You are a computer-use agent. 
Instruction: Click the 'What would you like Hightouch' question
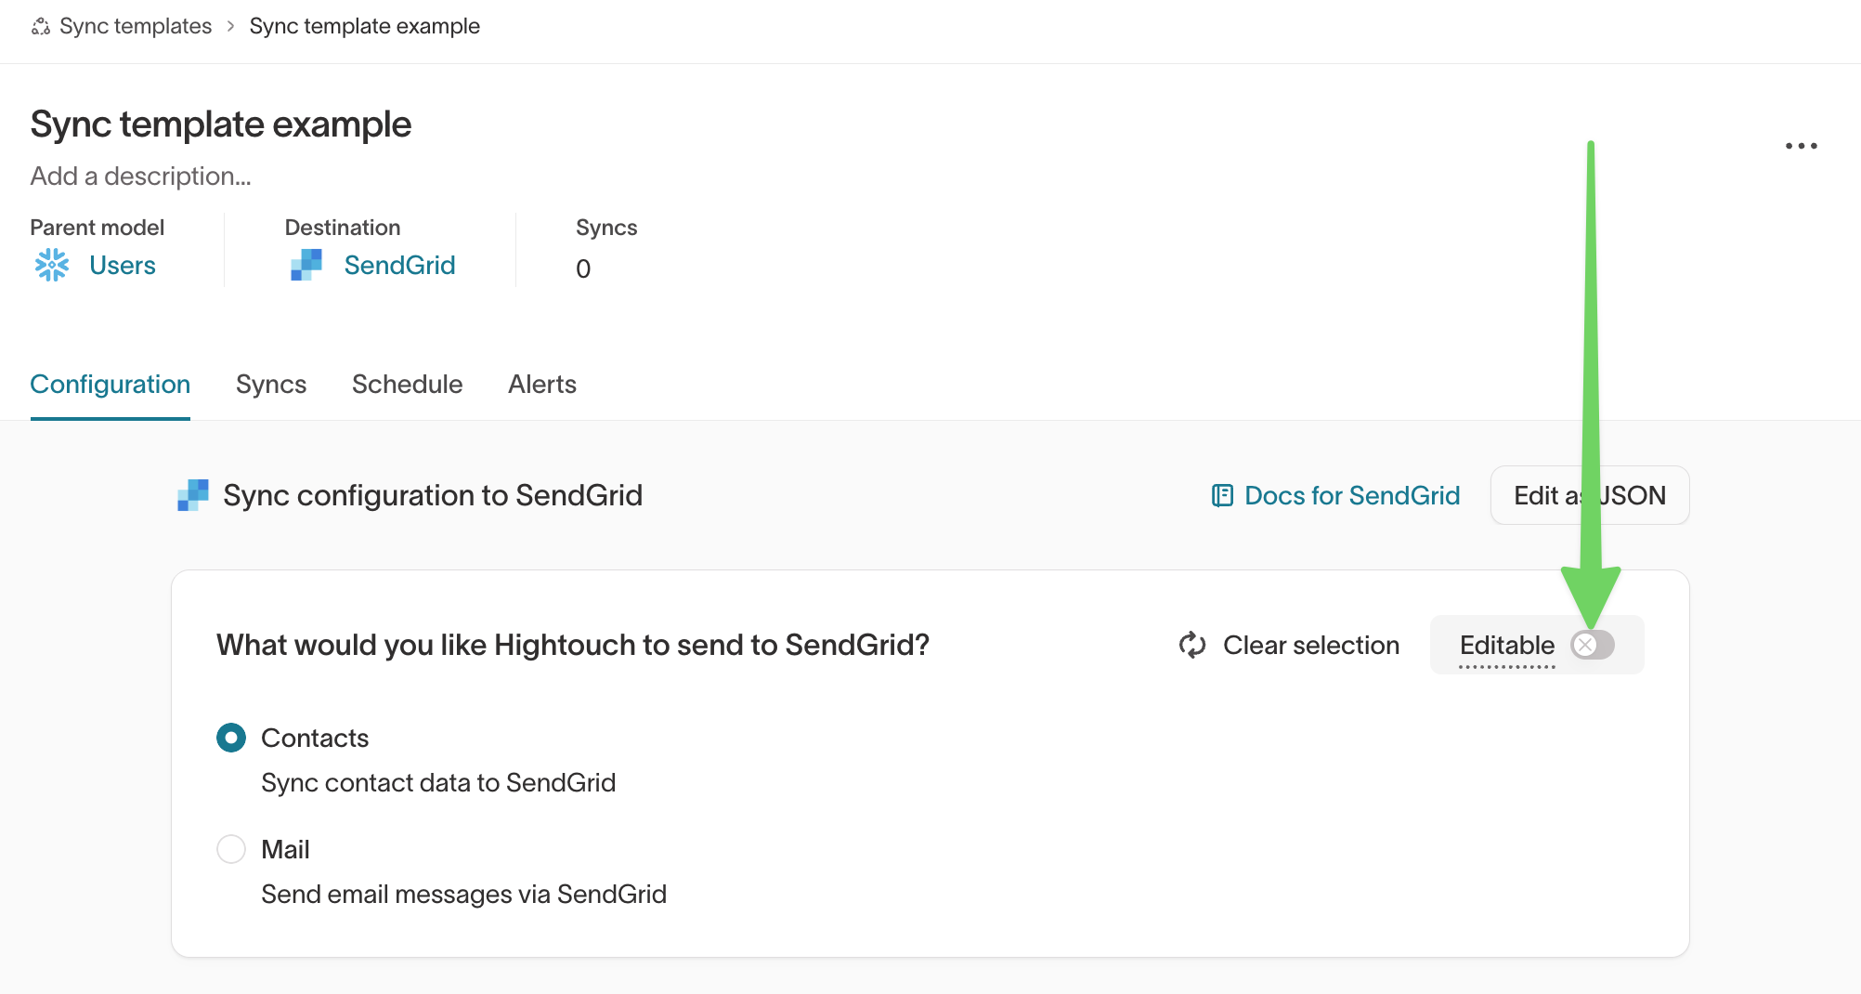(x=573, y=645)
